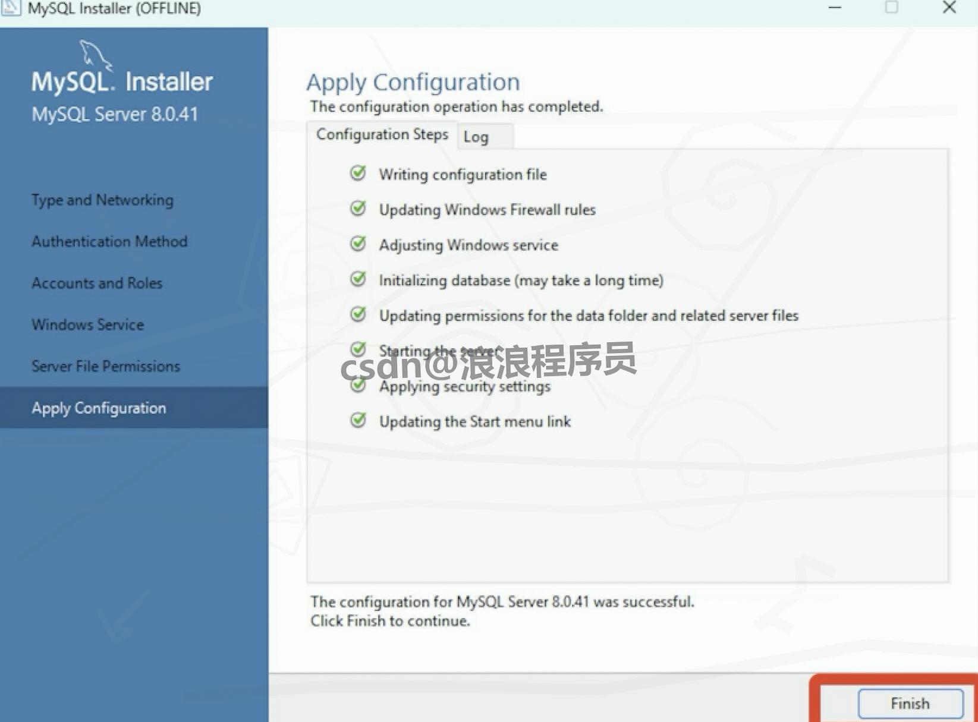Click the MySQL dolphin logo
Screen dimensions: 978x722
[x=95, y=55]
